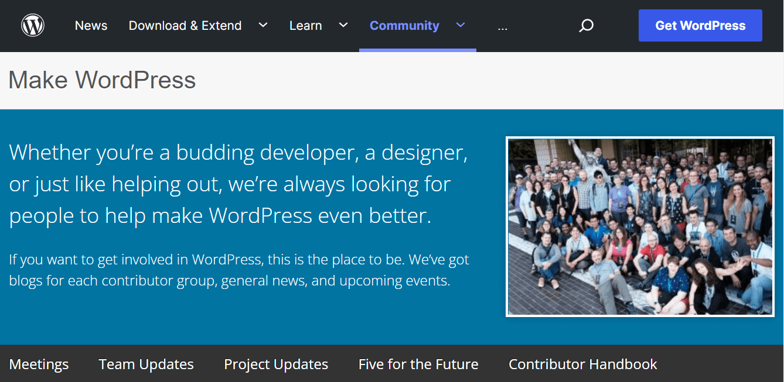Expand the Download & Extend chevron
Image resolution: width=784 pixels, height=382 pixels.
pos(263,25)
